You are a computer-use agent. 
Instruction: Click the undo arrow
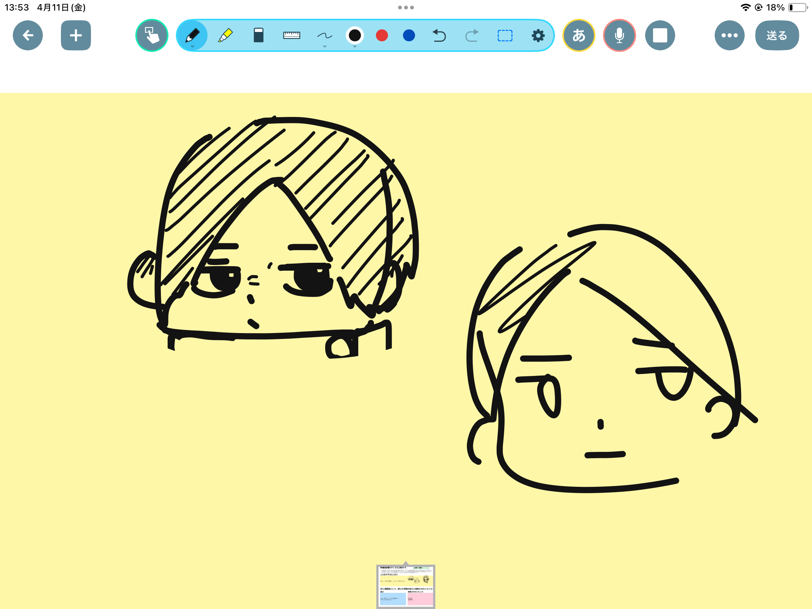point(439,35)
